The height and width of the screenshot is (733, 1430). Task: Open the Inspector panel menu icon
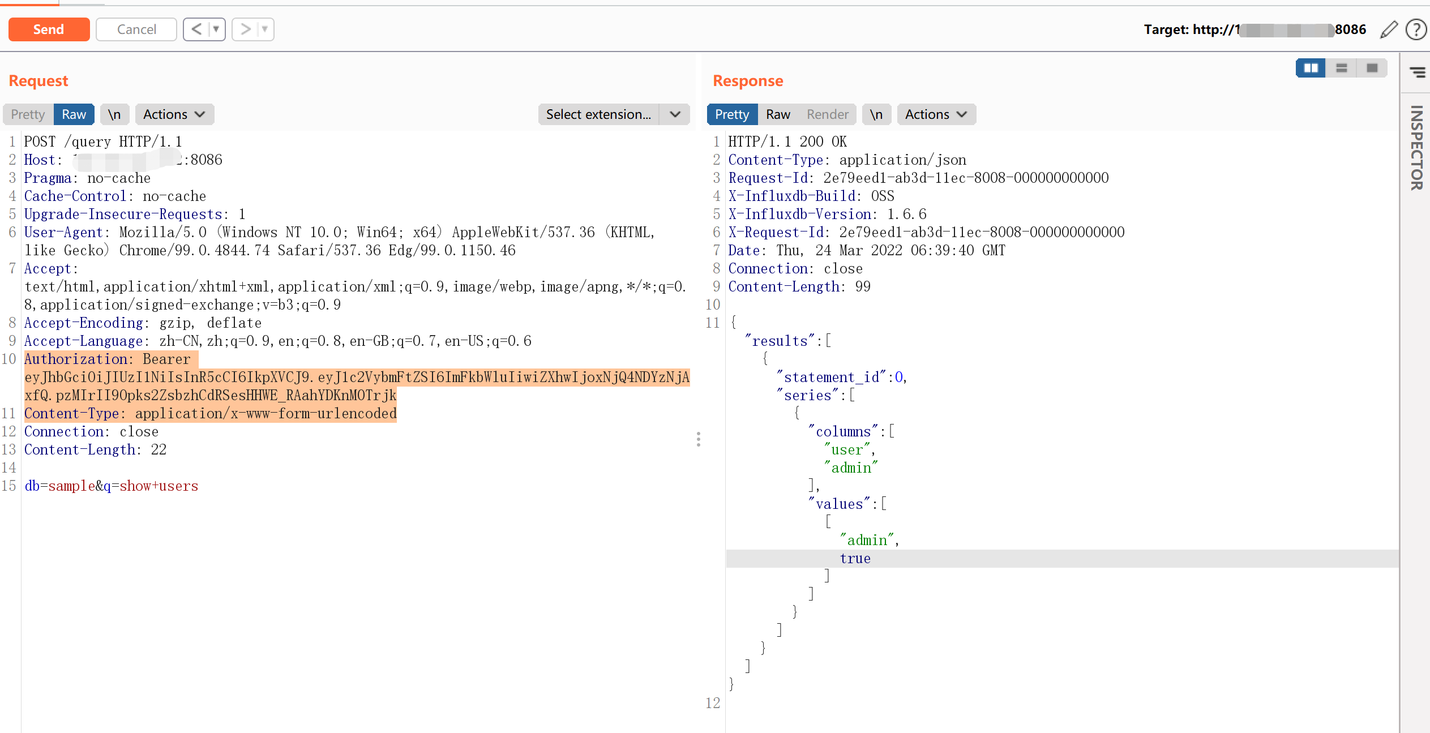[x=1417, y=72]
